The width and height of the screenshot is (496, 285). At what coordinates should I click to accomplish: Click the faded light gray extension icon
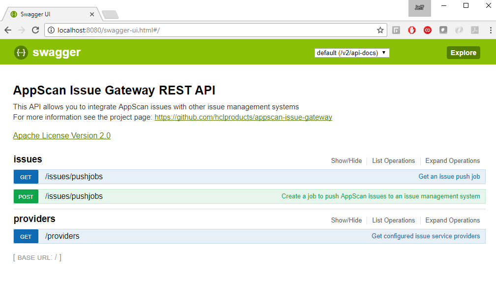[x=459, y=30]
